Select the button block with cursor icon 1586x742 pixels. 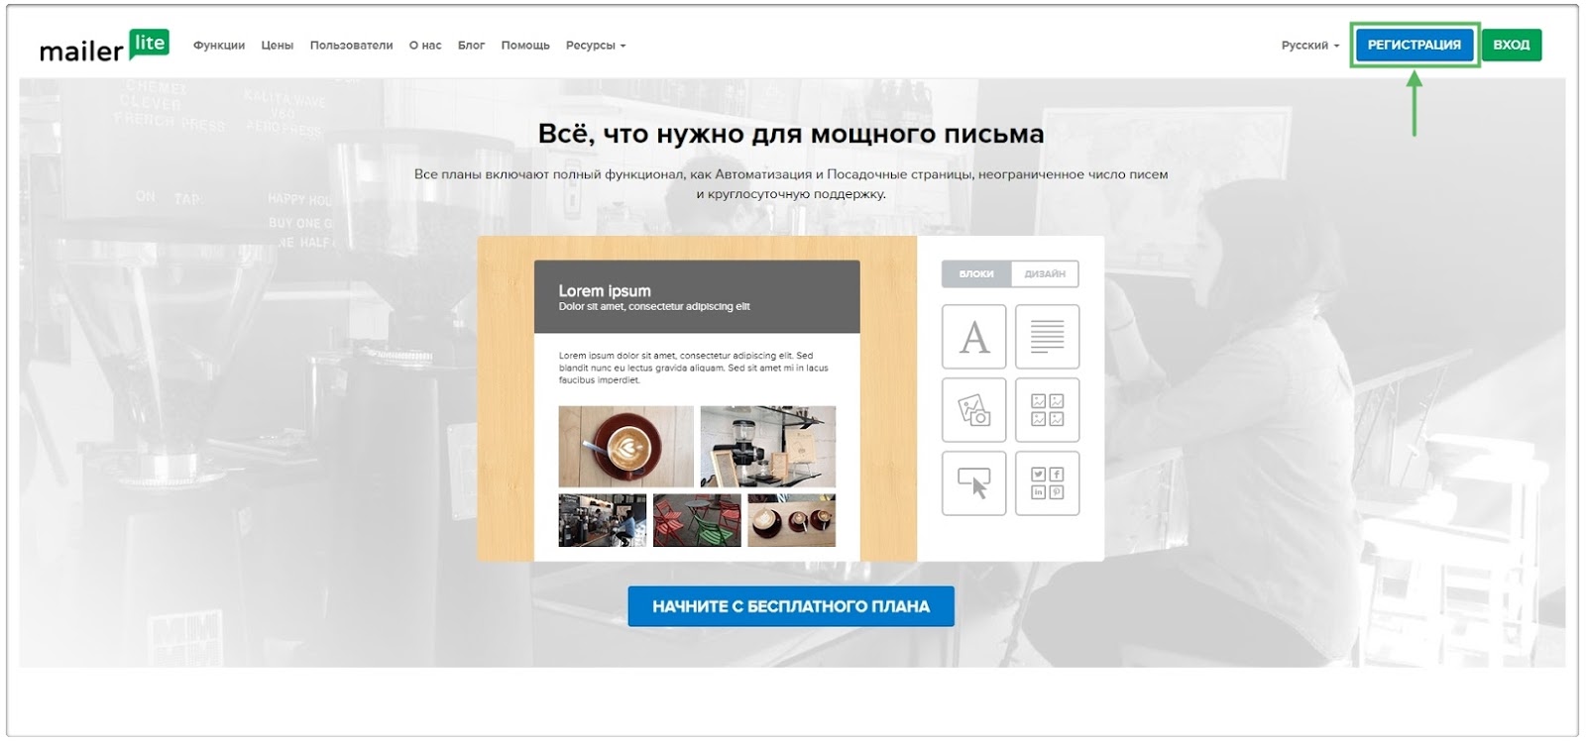pos(973,483)
